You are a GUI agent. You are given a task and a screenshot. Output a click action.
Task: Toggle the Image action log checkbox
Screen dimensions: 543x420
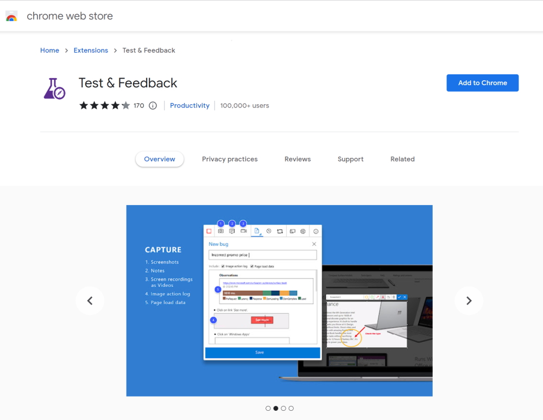[223, 266]
